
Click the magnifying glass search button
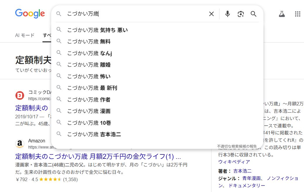tap(254, 14)
